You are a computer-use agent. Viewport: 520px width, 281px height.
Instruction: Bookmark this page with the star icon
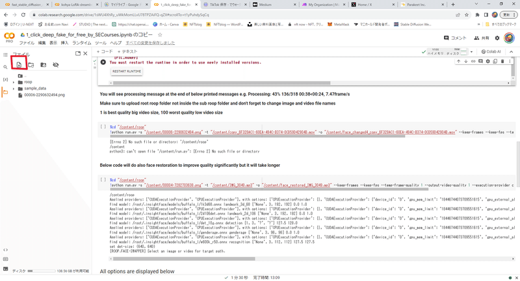467,15
